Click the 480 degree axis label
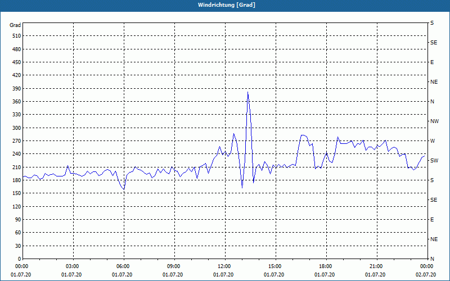 click(x=17, y=49)
